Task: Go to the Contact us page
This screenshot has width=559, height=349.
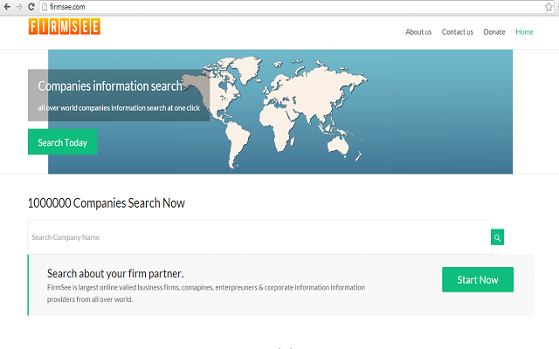Action: (x=458, y=32)
